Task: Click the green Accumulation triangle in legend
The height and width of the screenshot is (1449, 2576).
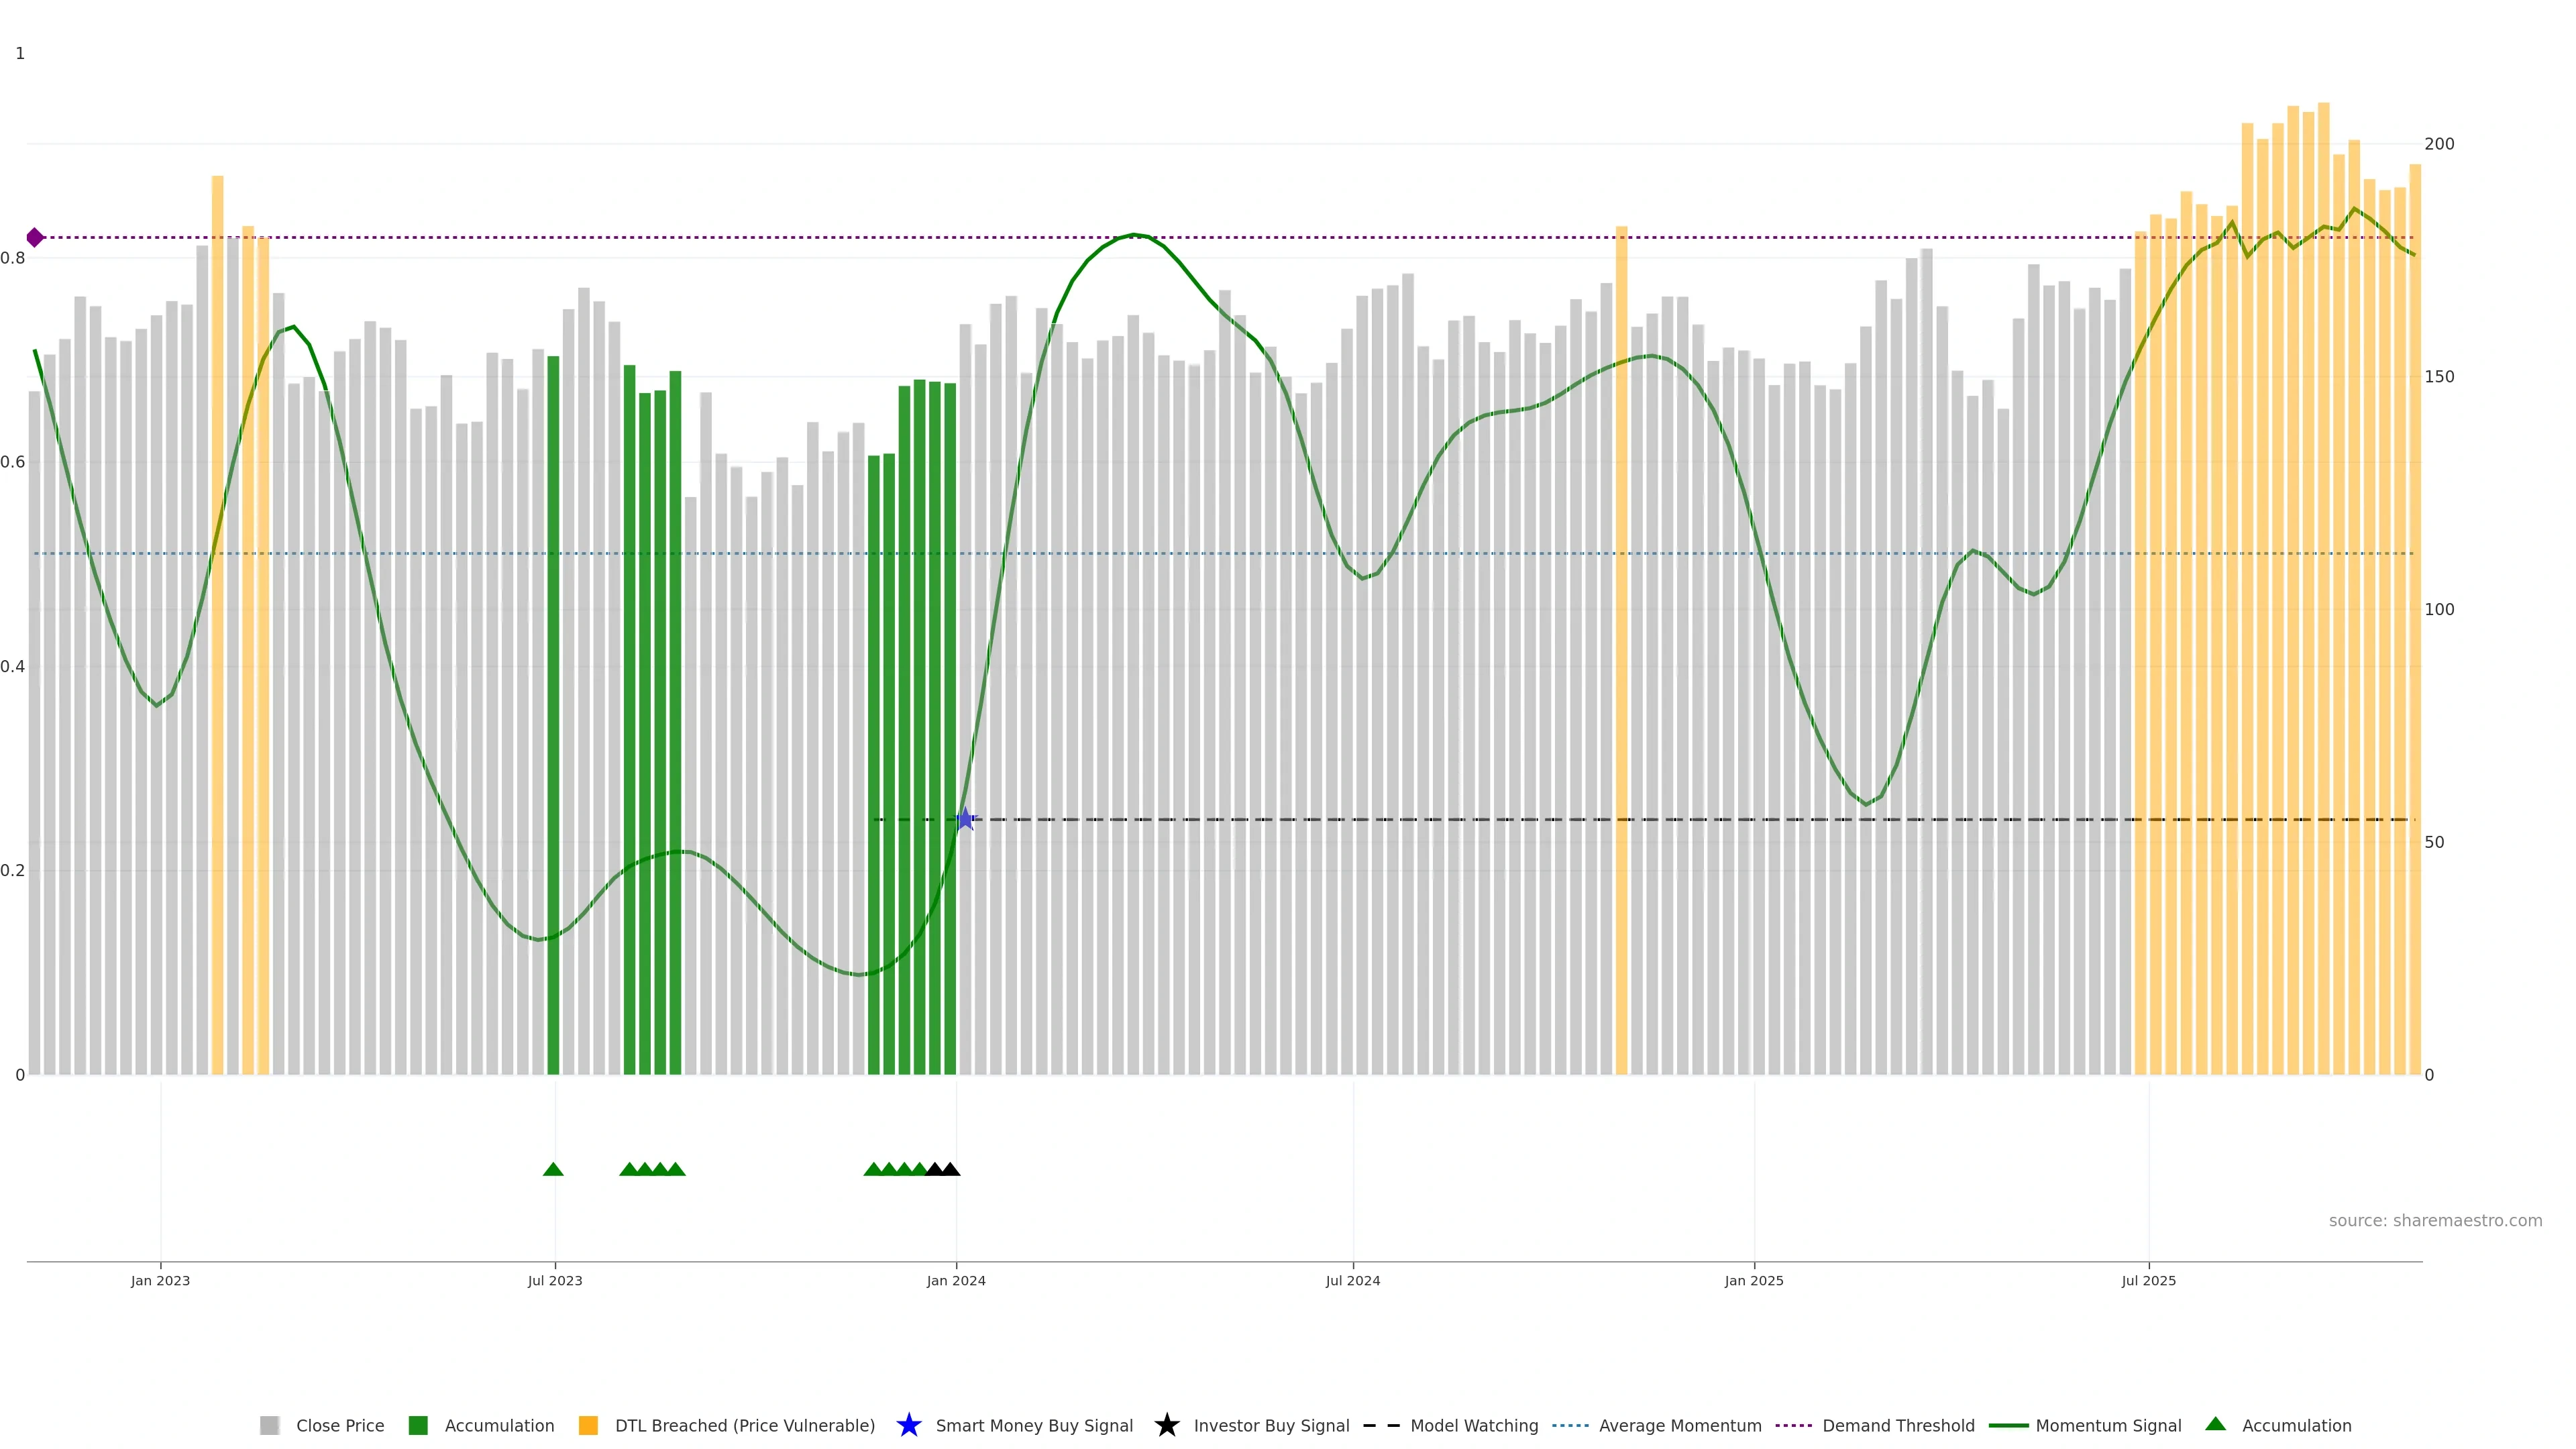Action: tap(2215, 1424)
